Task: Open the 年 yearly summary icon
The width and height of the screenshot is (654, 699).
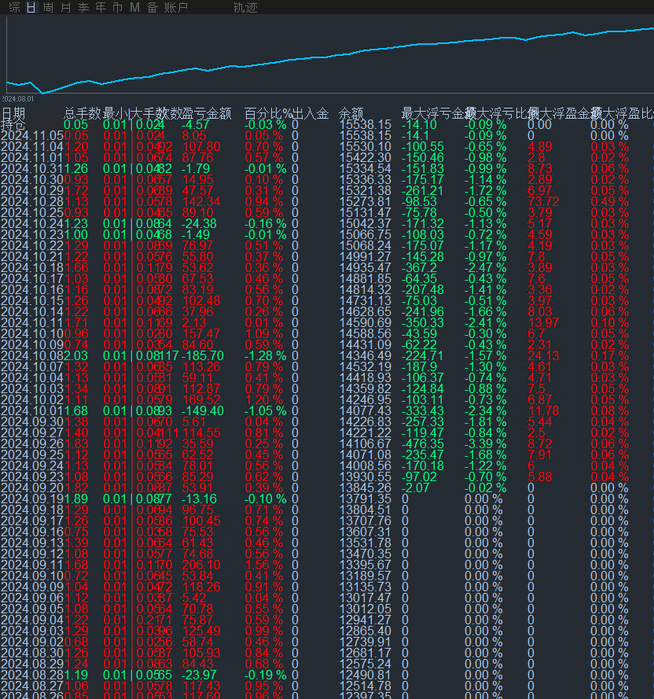Action: coord(100,7)
